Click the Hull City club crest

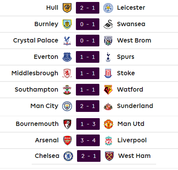click(x=67, y=8)
